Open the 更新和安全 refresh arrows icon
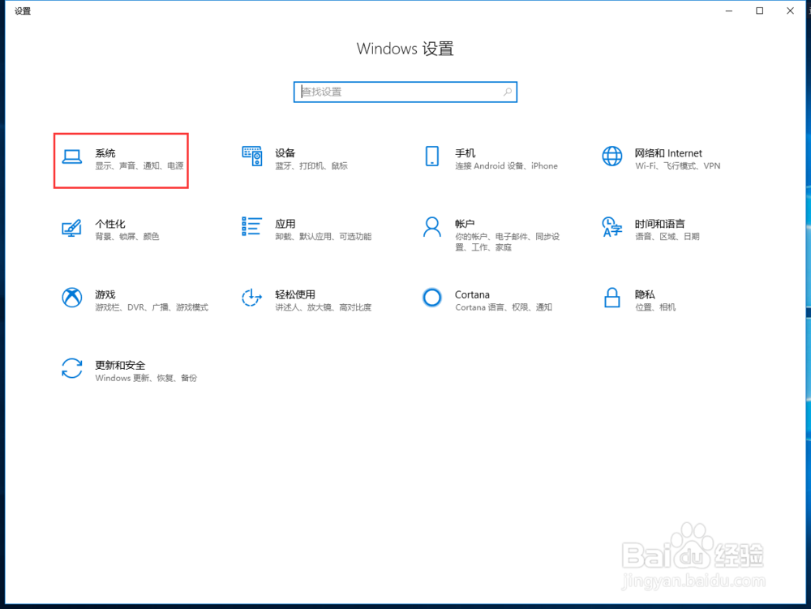Image resolution: width=811 pixels, height=609 pixels. coord(72,368)
